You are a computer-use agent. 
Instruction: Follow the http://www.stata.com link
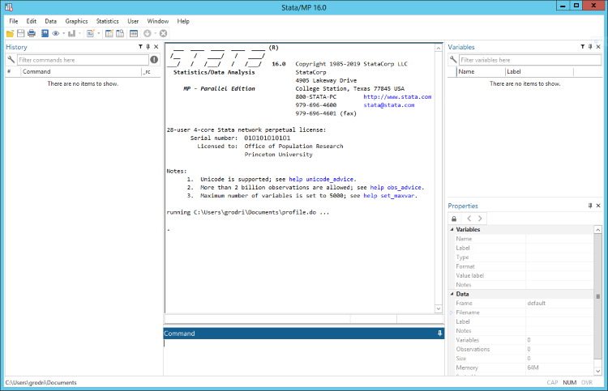point(397,97)
